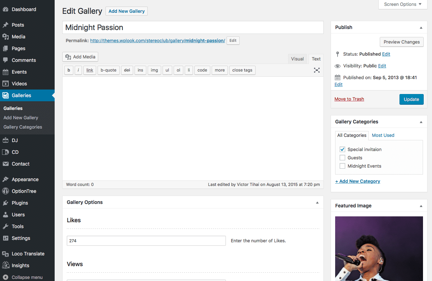Click the Galleries sidebar icon
432x281 pixels.
(x=6, y=95)
